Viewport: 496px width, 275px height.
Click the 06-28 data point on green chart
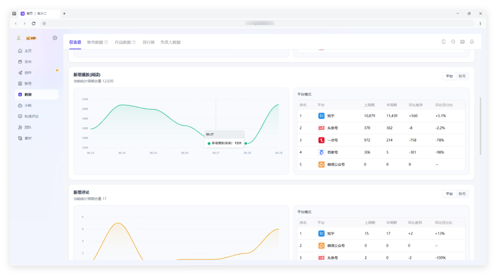[246, 144]
